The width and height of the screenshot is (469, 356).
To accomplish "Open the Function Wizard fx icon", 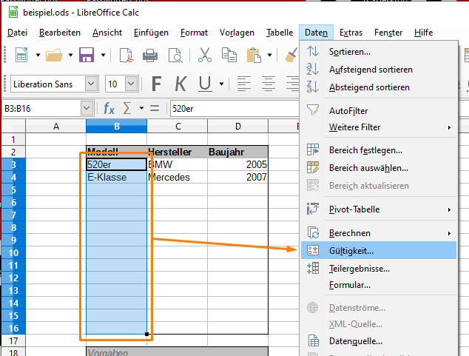I will click(109, 108).
